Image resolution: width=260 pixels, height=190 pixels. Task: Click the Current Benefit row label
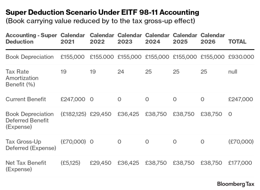(x=26, y=99)
